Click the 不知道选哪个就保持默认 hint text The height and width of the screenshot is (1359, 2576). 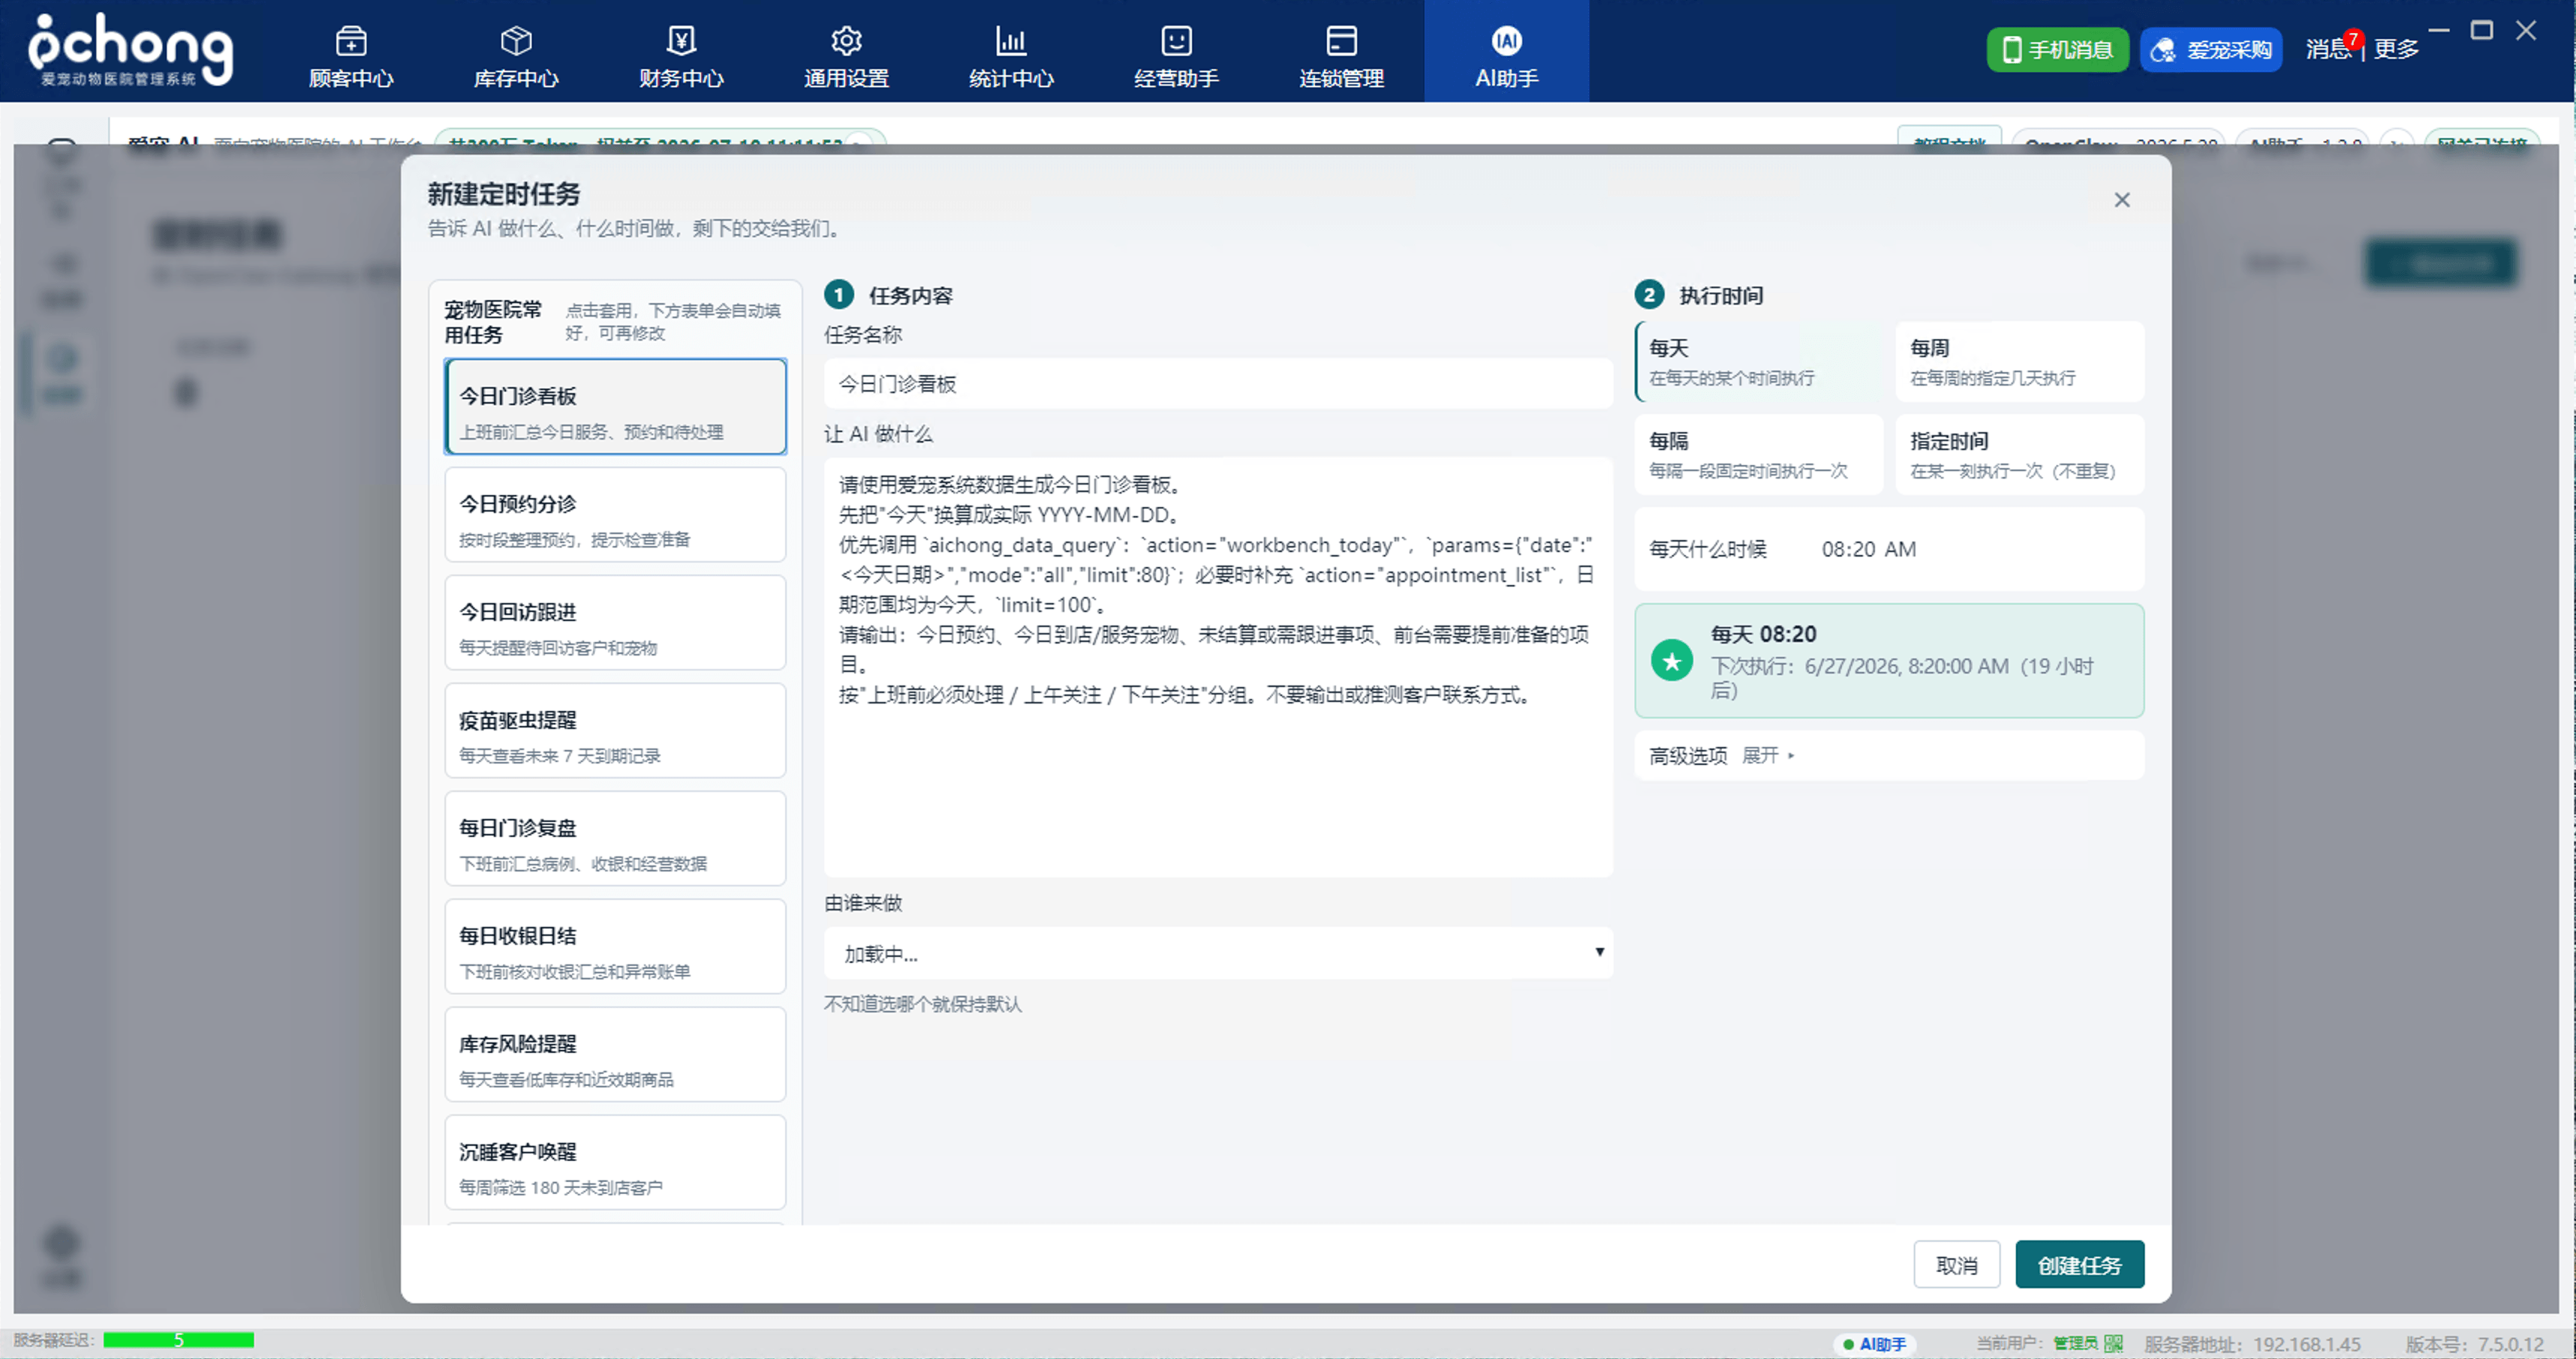tap(922, 1003)
